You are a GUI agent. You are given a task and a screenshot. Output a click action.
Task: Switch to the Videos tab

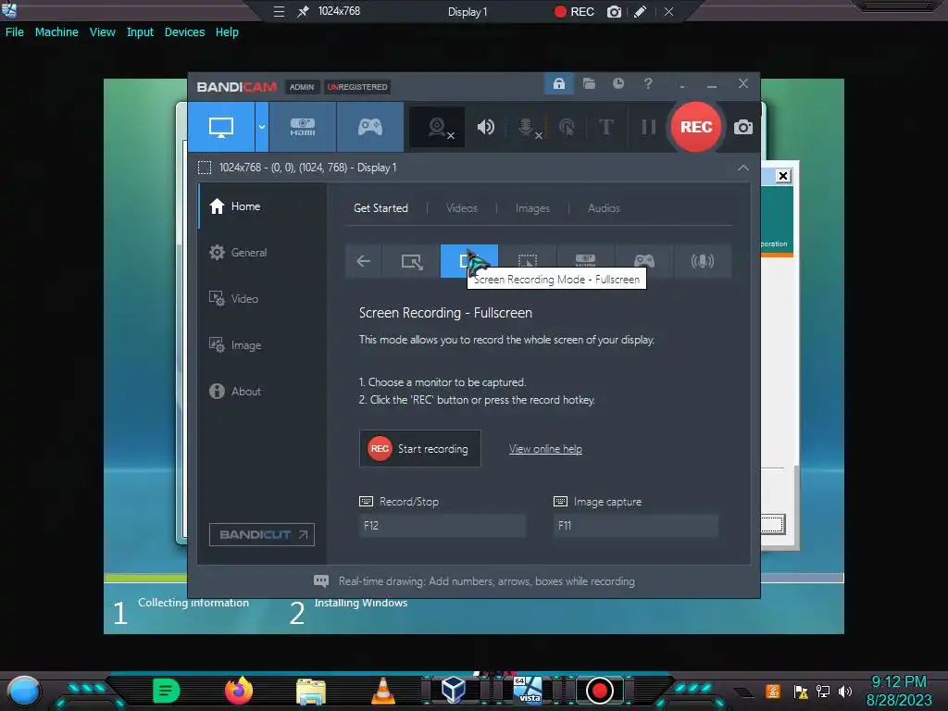pos(462,208)
